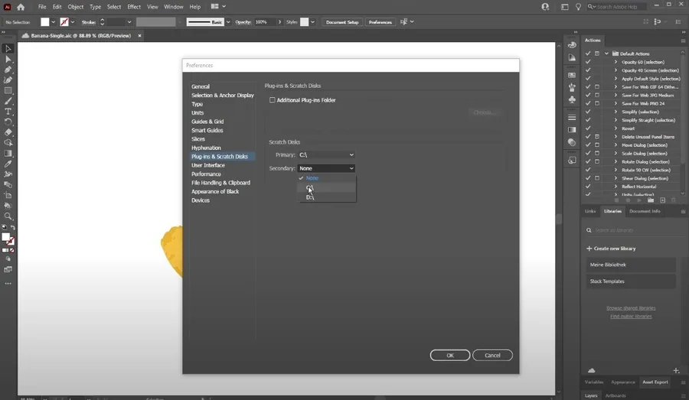689x400 pixels.
Task: Expand Save For Web JPG Medium action
Action: (616, 96)
